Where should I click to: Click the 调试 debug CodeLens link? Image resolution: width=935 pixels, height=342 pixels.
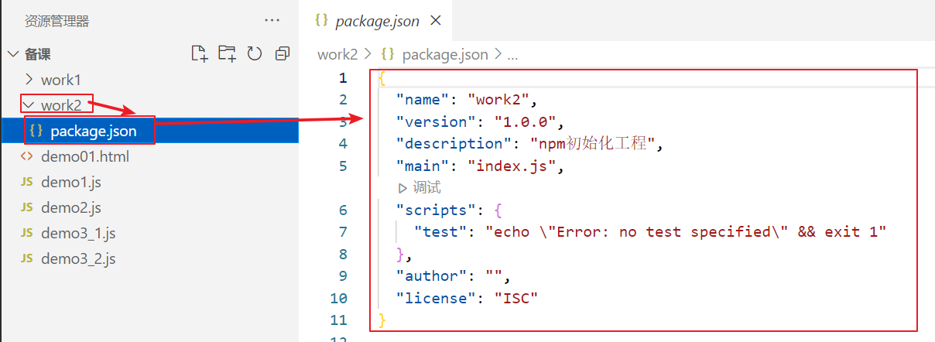[x=426, y=188]
